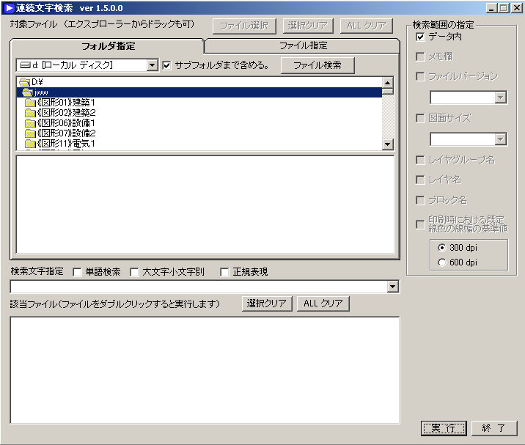Switch to the フォルダ指定 tab
Image resolution: width=525 pixels, height=445 pixels.
[x=108, y=46]
